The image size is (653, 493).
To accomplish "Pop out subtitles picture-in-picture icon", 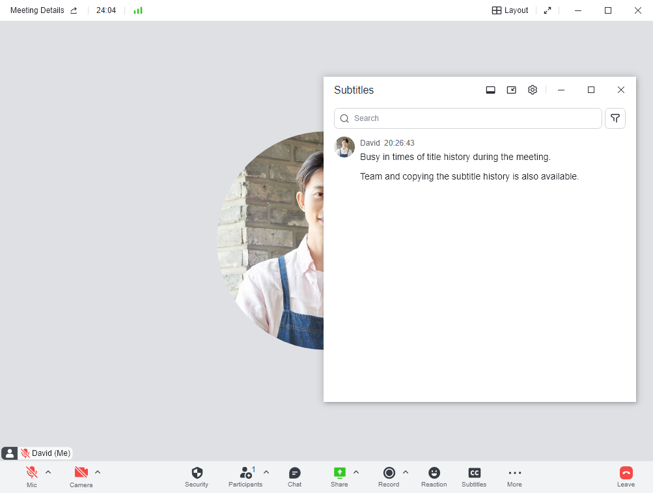I will coord(512,90).
